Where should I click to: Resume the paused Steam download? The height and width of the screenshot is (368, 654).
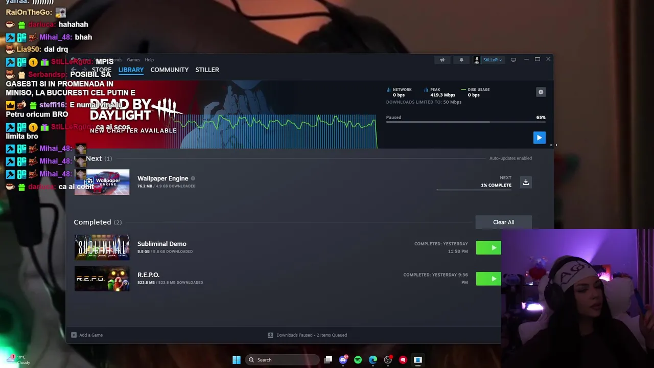click(x=539, y=137)
